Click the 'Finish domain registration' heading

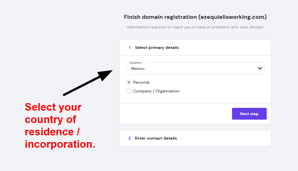tap(160, 17)
